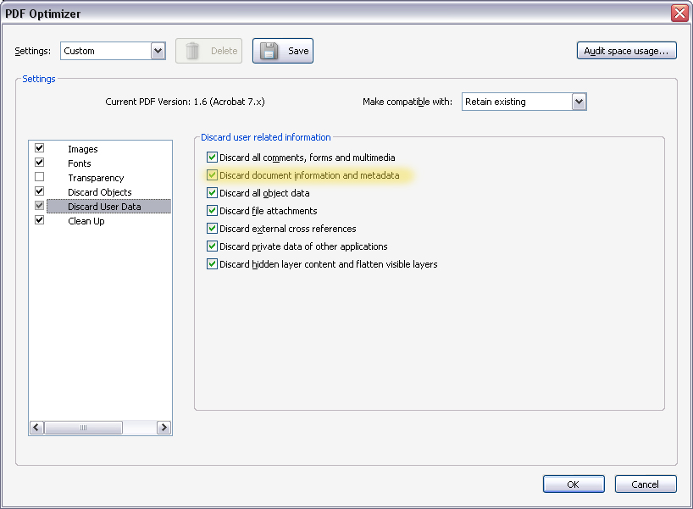Confirm optimization with the OK button
This screenshot has width=693, height=509.
pyautogui.click(x=574, y=484)
